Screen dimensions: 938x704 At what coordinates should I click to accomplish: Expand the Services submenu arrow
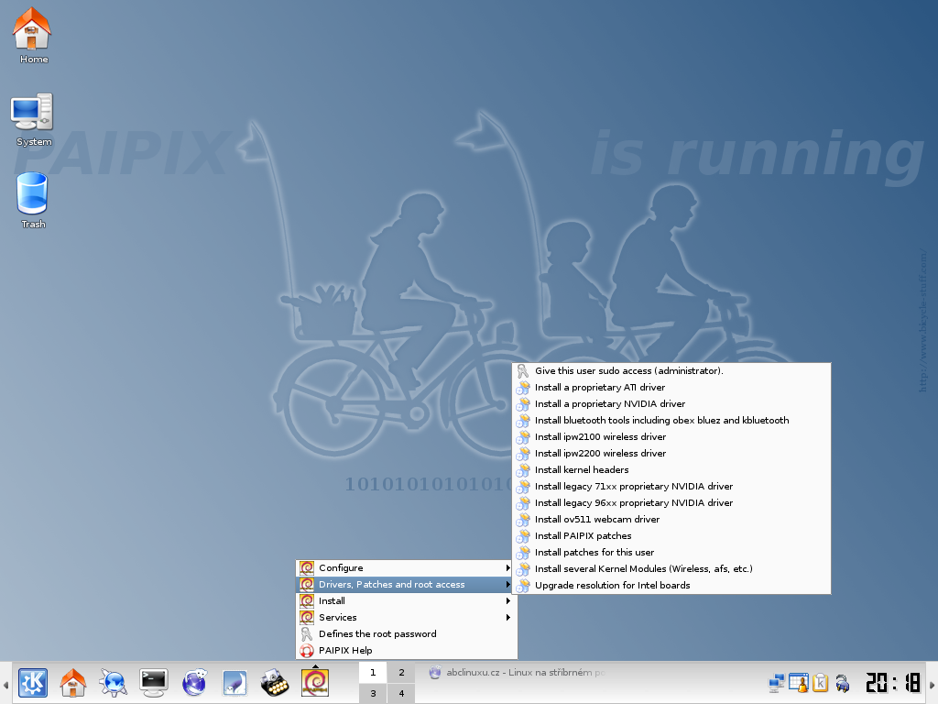tap(507, 618)
